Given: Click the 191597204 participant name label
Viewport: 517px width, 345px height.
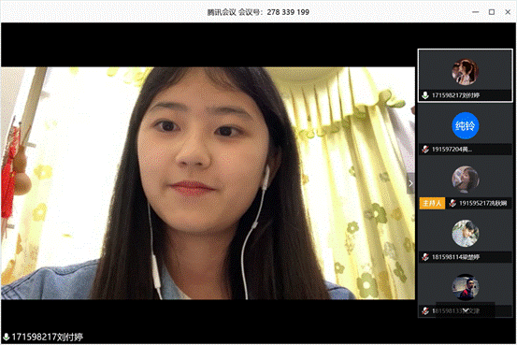Looking at the screenshot, I should click(452, 150).
